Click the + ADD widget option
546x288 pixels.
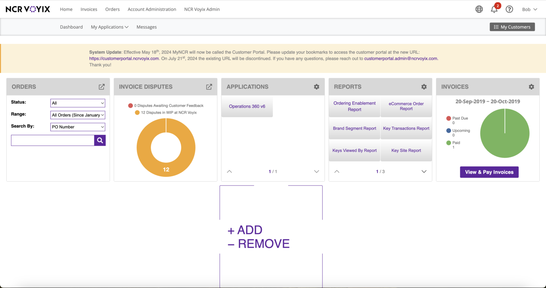click(245, 230)
